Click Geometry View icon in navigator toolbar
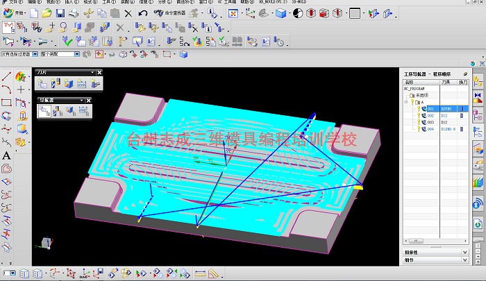 click(x=71, y=111)
